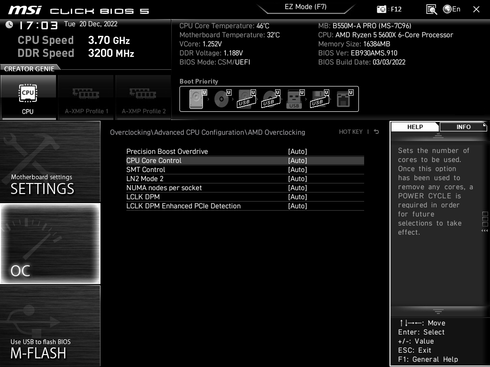Collapse side panel with triple-arrow icon
Image resolution: width=490 pixels, height=367 pixels.
484,231
